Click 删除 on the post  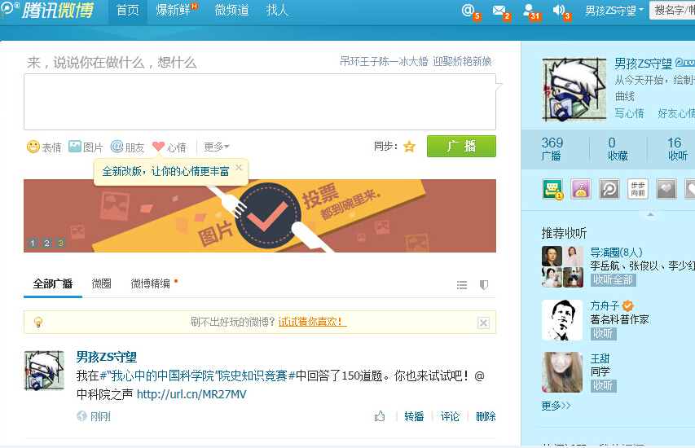(x=486, y=416)
